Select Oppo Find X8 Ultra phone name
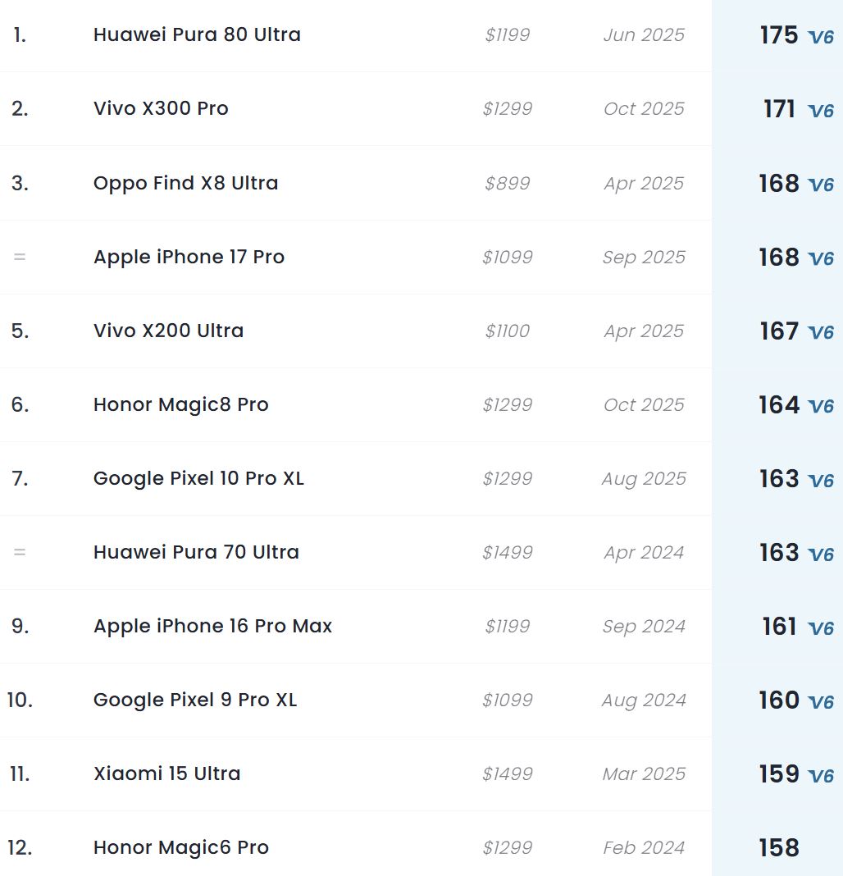Image resolution: width=843 pixels, height=876 pixels. pyautogui.click(x=185, y=183)
